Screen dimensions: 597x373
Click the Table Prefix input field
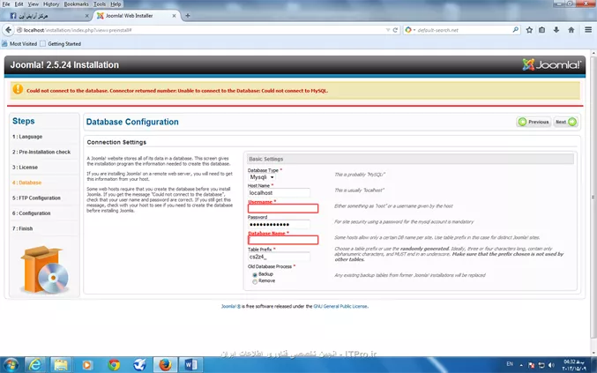pos(279,257)
